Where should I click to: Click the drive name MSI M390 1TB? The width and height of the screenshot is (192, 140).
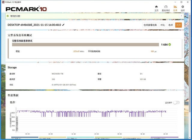coord(58,74)
